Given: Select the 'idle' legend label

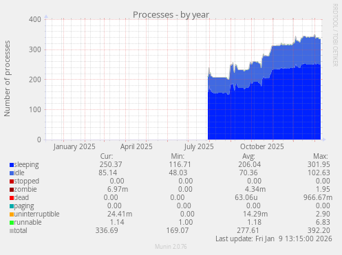Looking at the screenshot, I should (19, 173).
